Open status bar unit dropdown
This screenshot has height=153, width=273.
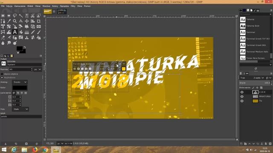click(60, 144)
